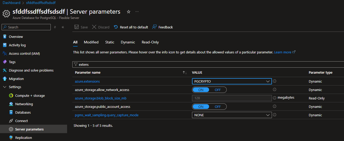The height and width of the screenshot is (141, 344).
Task: Switch to the Modified tab
Action: pyautogui.click(x=91, y=42)
